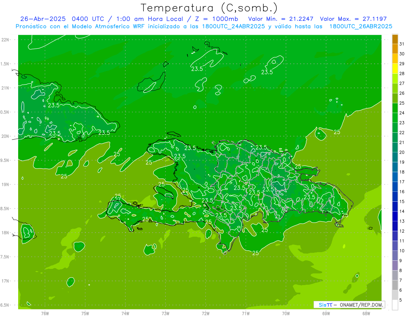Pick the gray swatch between 6 and 7
Image resolution: width=411 pixels, height=318 pixels.
coord(395,285)
